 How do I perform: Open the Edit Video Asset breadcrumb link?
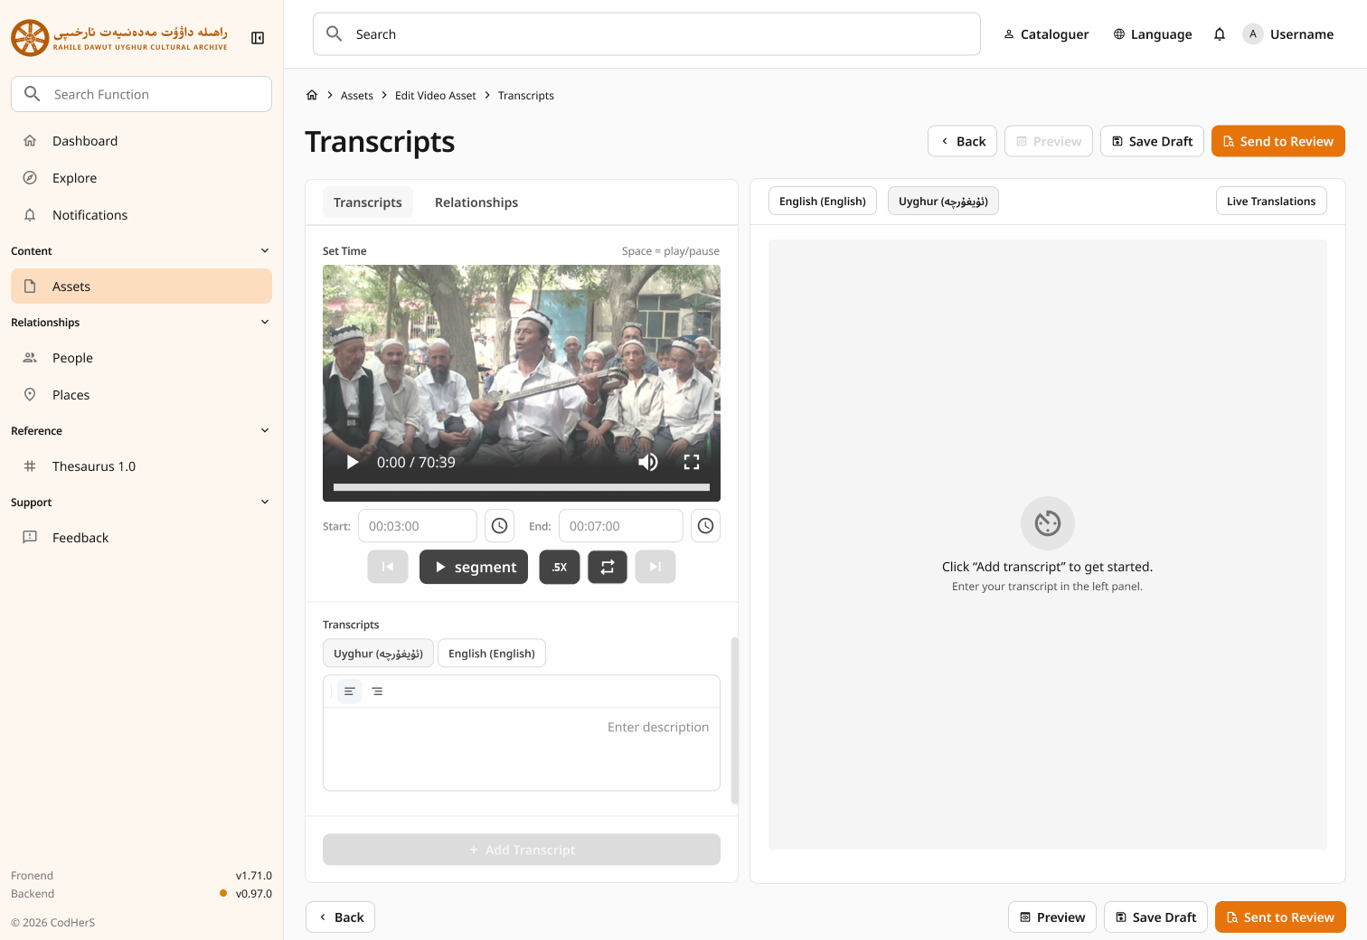coord(435,95)
